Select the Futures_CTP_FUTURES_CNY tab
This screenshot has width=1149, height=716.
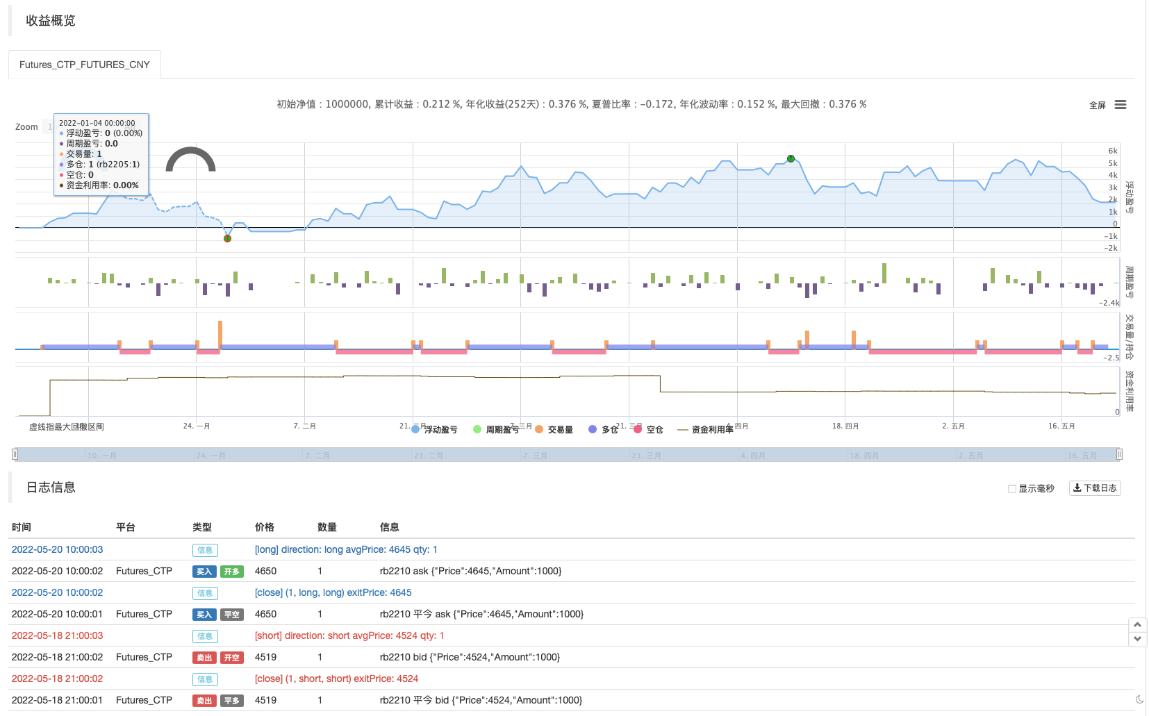coord(85,65)
